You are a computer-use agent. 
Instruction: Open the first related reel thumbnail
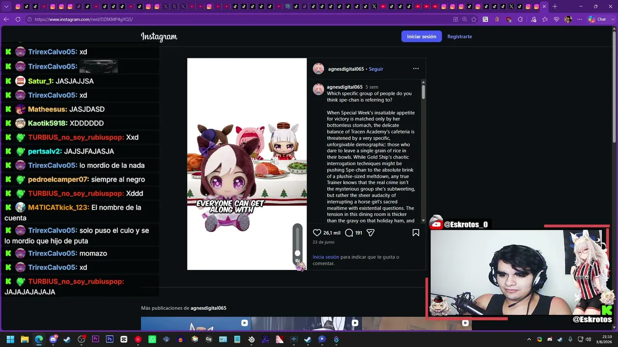196,323
